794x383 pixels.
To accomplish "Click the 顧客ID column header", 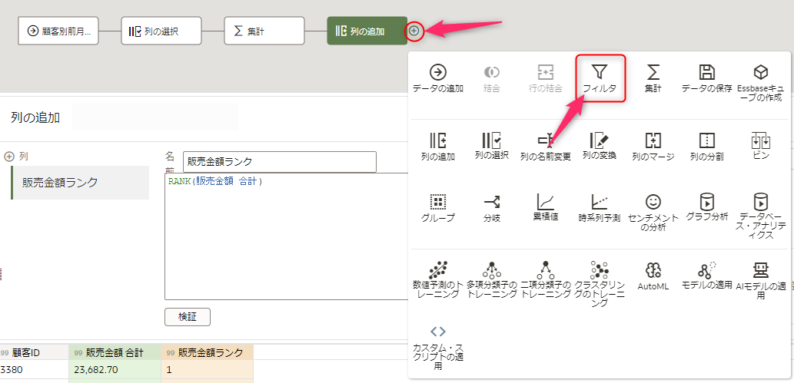I will click(35, 352).
